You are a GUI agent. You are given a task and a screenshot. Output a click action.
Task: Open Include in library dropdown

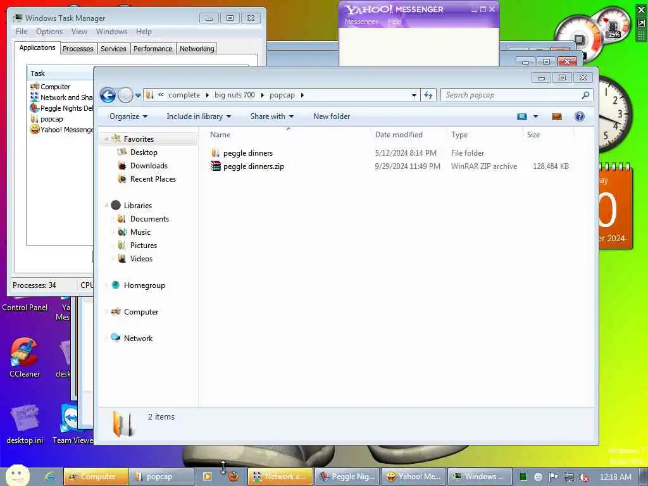tap(199, 116)
